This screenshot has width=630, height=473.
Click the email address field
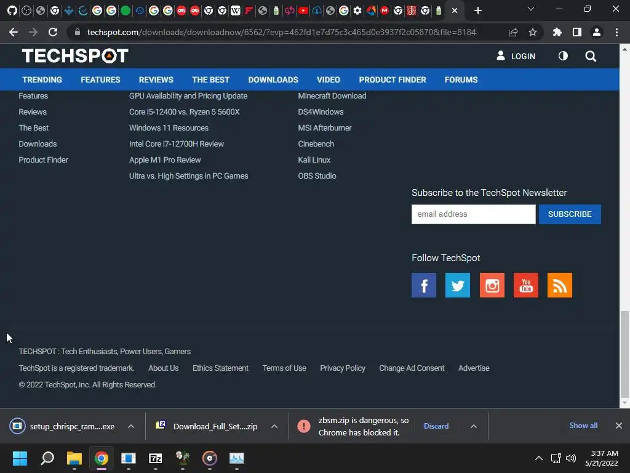pos(473,214)
